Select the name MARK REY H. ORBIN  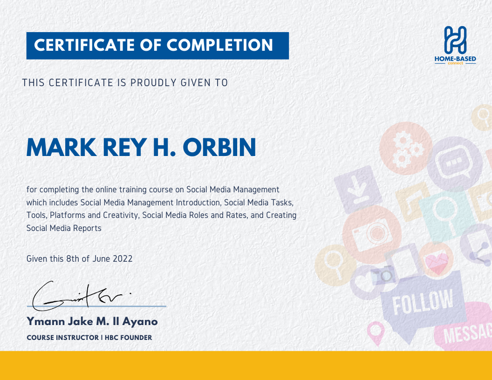141,148
